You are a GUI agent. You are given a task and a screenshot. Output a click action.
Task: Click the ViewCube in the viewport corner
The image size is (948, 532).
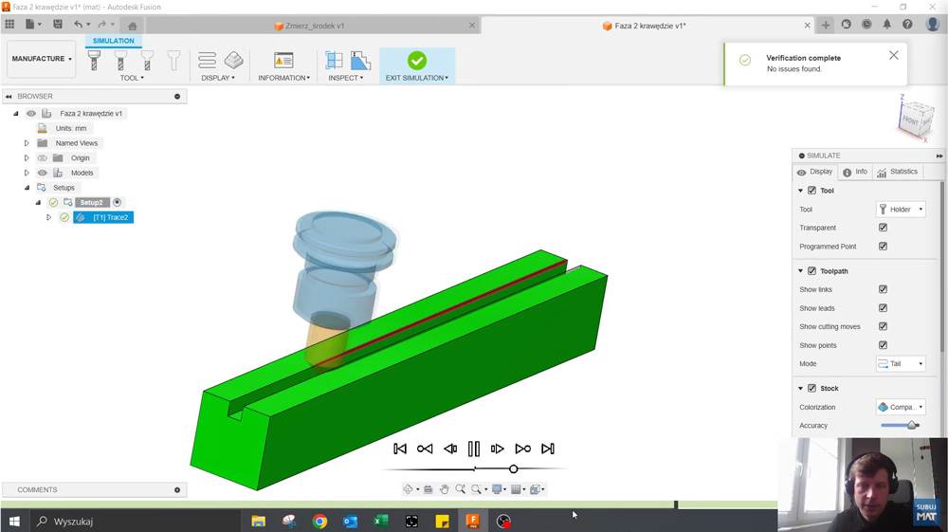tap(910, 119)
